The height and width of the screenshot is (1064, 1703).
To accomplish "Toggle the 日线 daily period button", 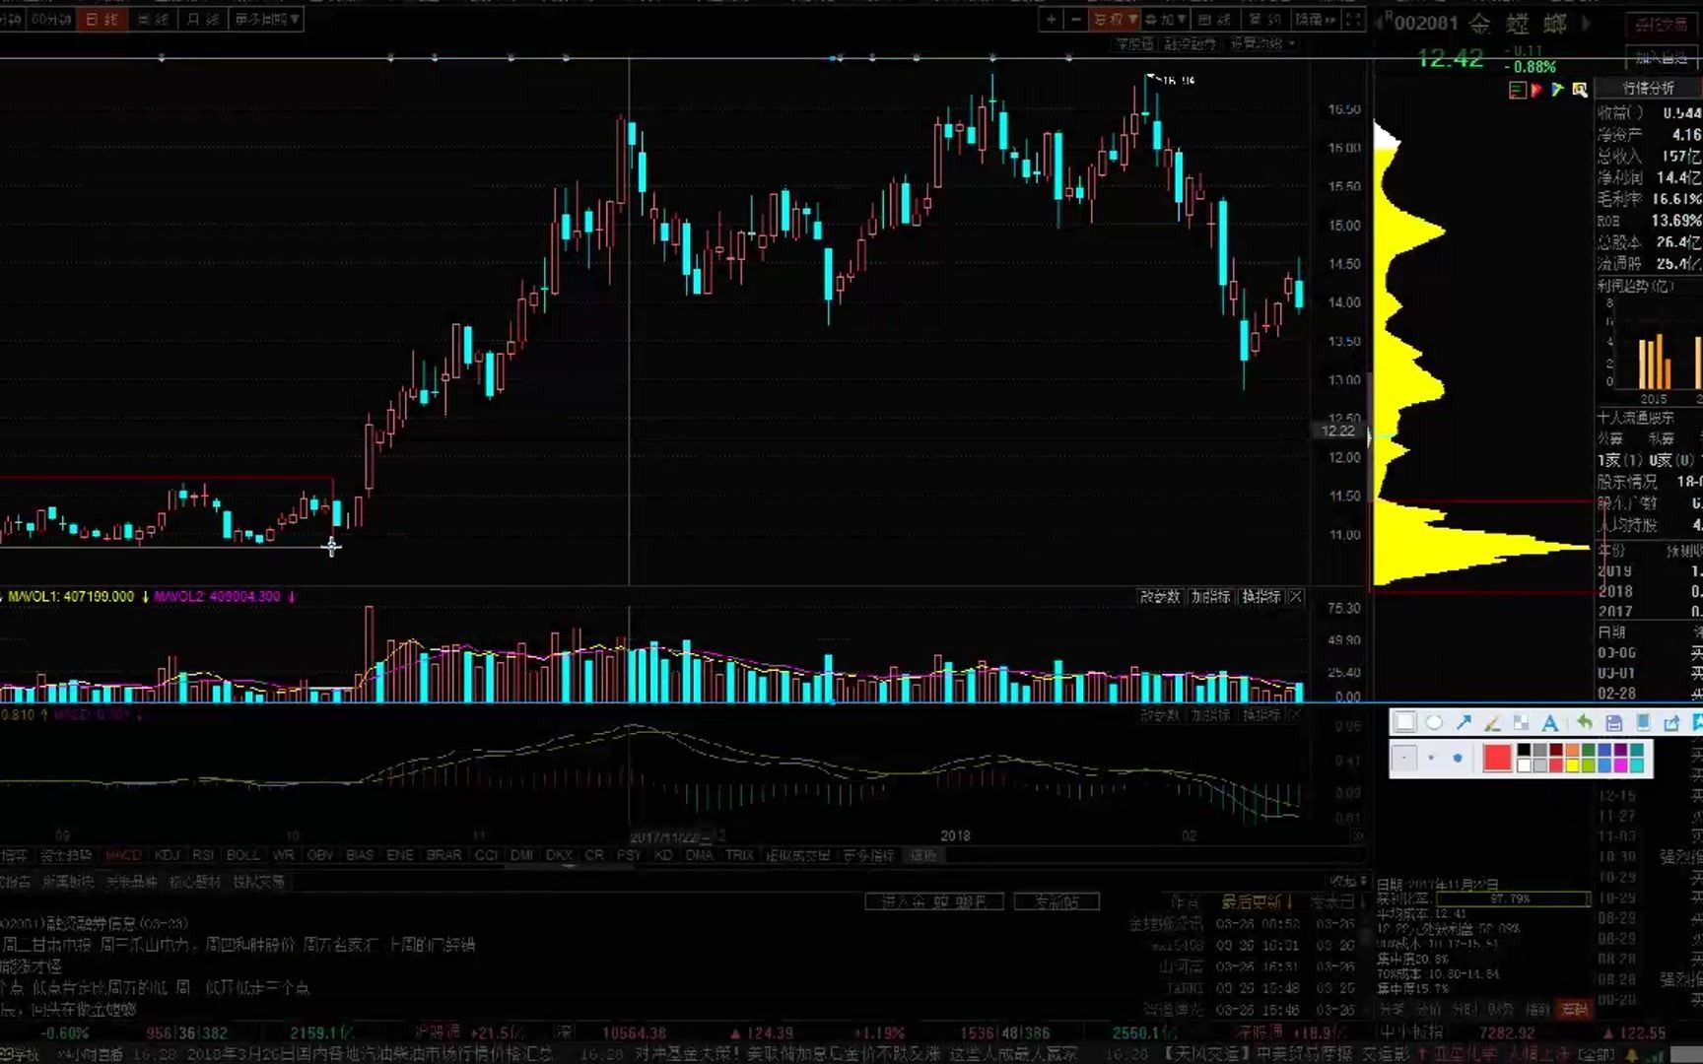I will (102, 19).
